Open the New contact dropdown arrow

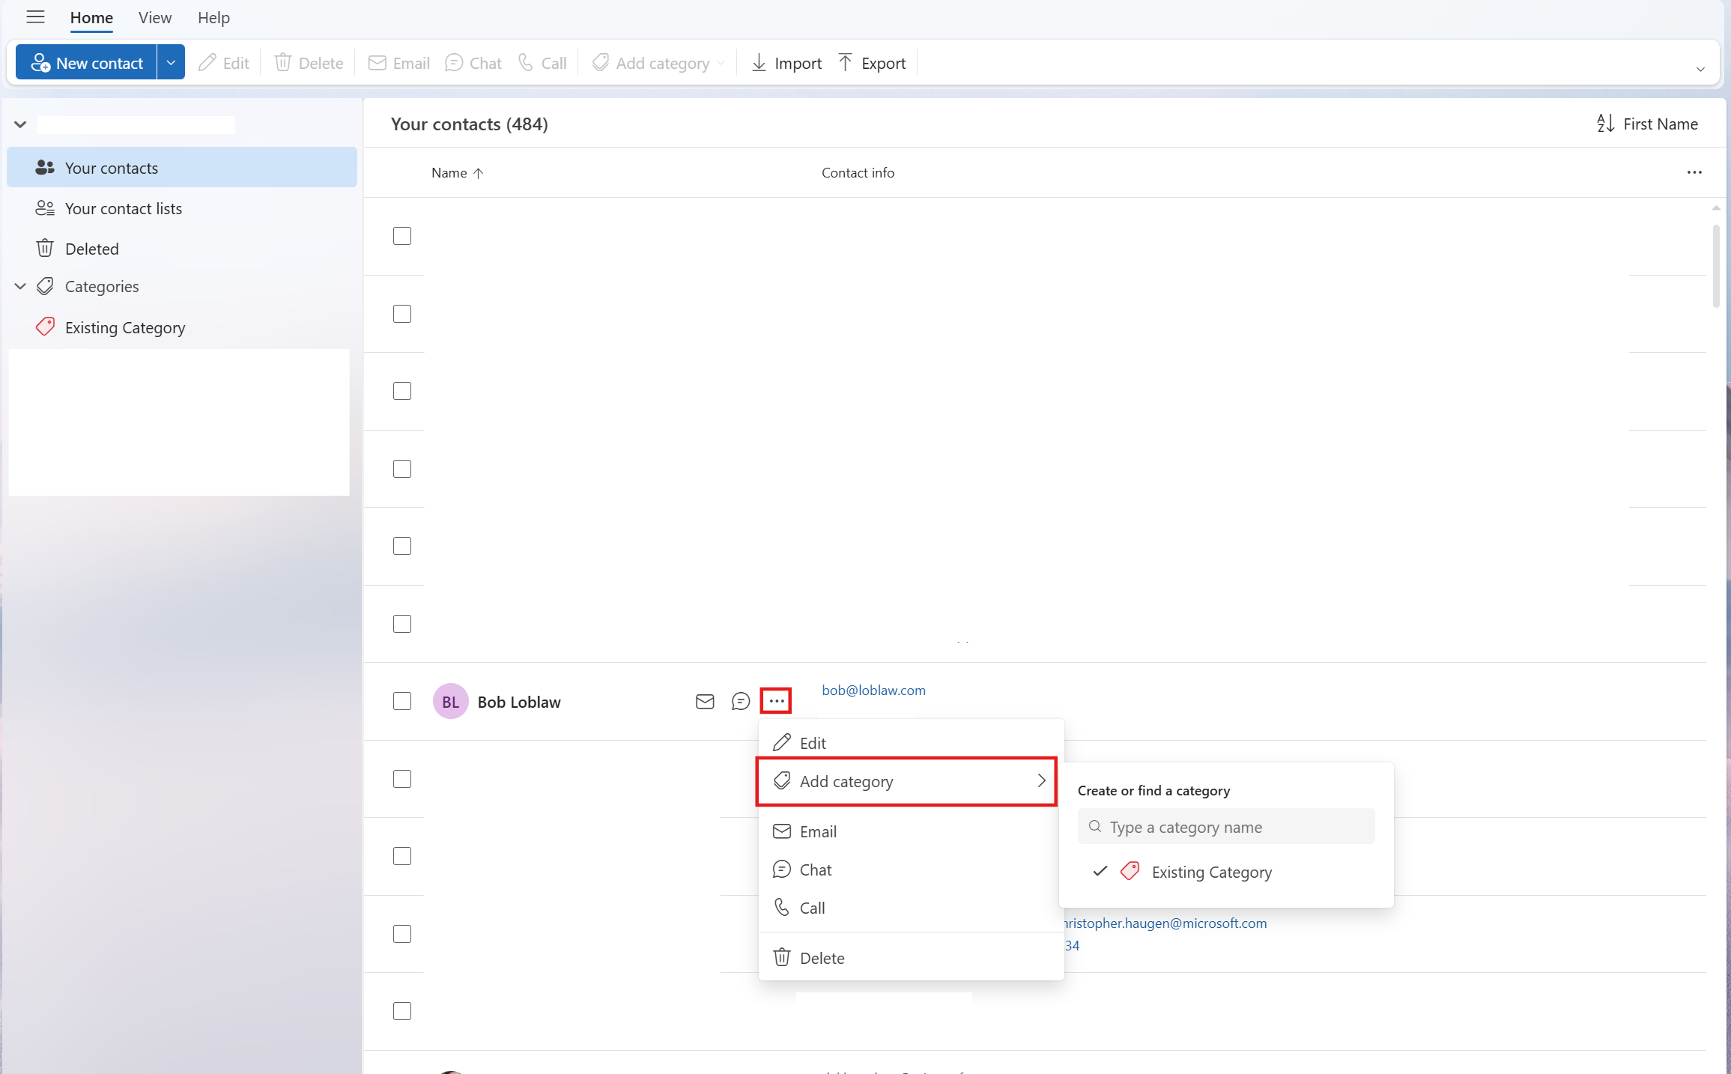pyautogui.click(x=170, y=62)
